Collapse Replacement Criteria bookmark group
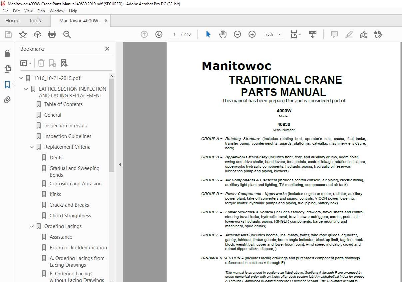Viewport: 402px width, 282px height. point(32,147)
